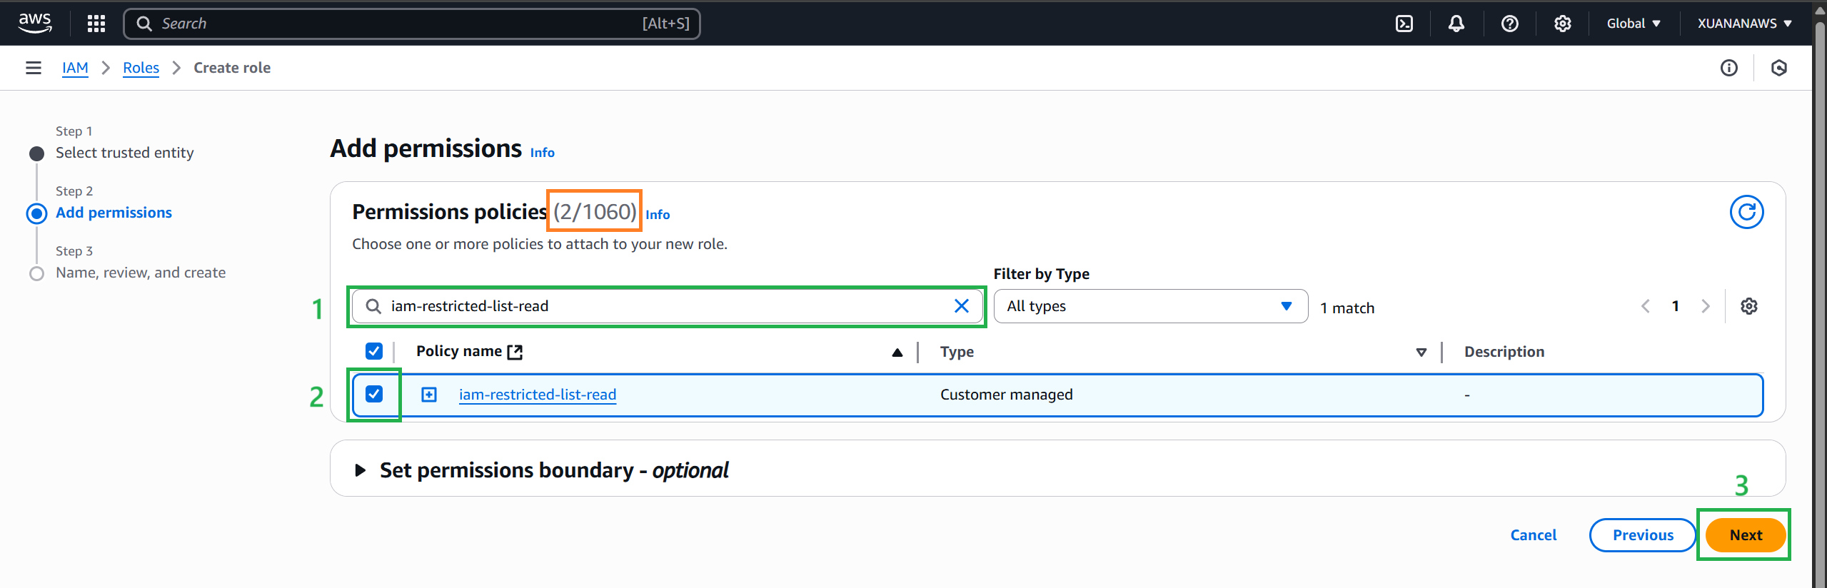Open the settings gear in top navigation
This screenshot has height=588, width=1827.
[x=1562, y=24]
